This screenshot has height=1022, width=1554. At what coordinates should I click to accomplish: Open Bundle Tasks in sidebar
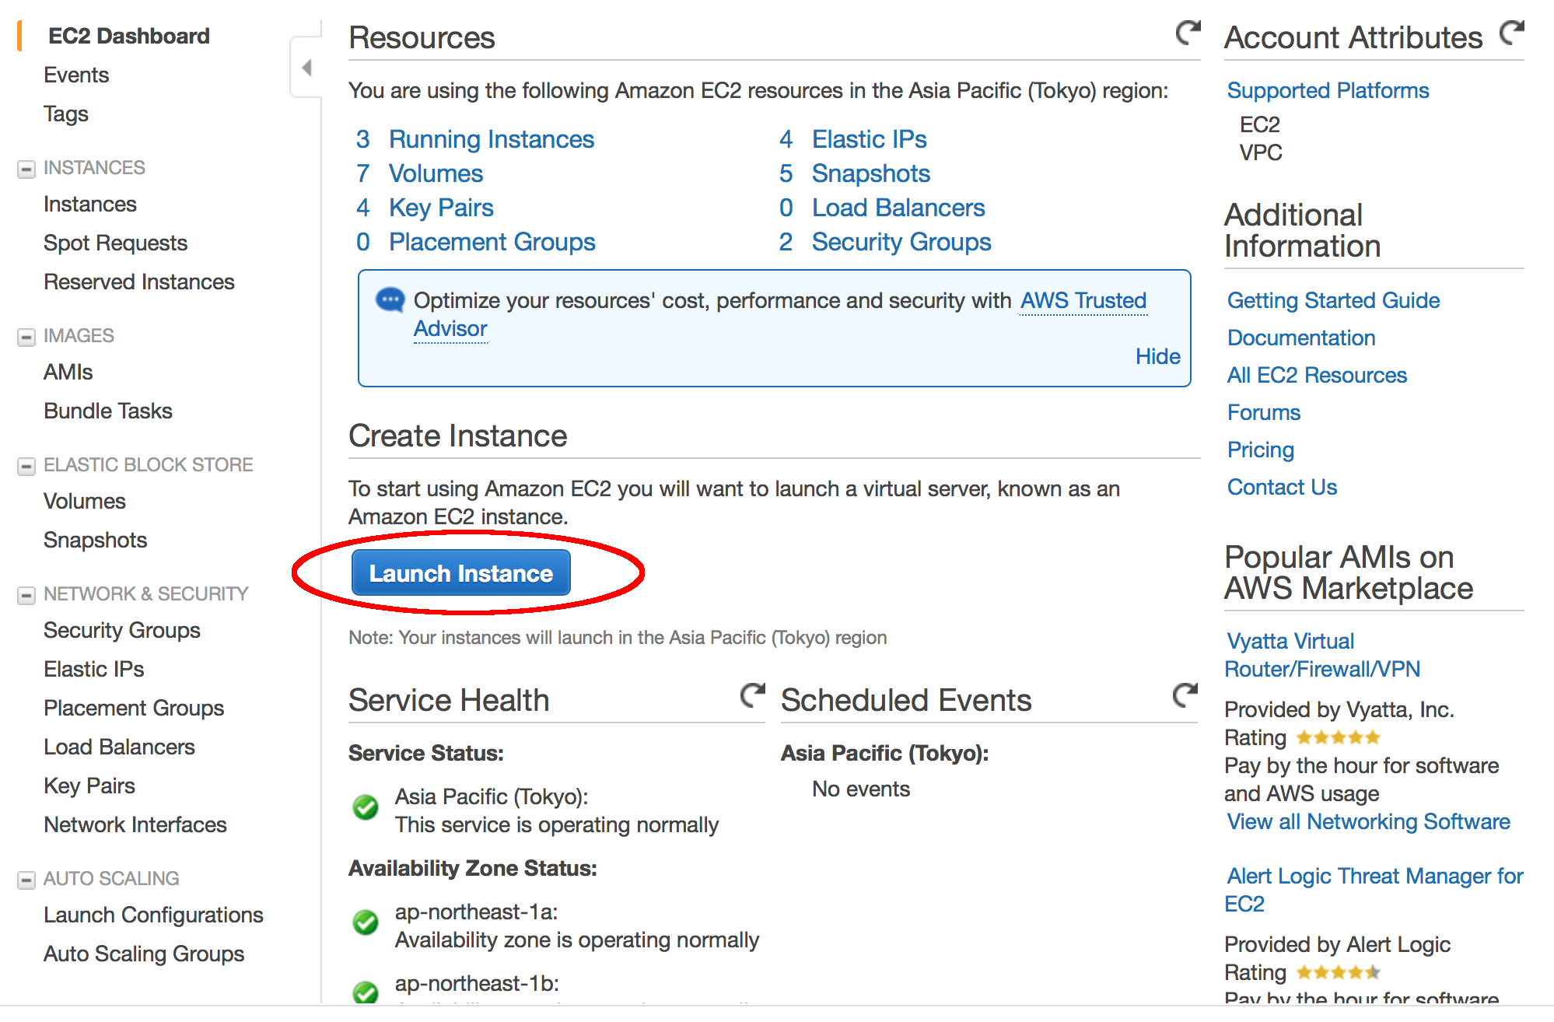pos(108,411)
